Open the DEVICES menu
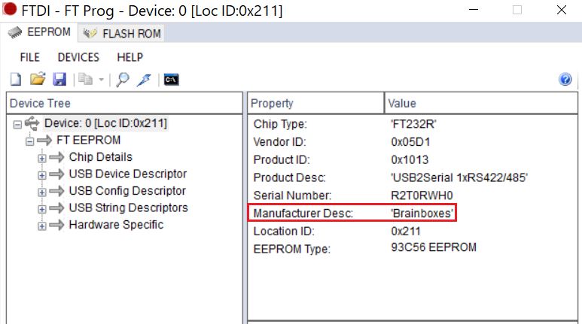 tap(78, 57)
